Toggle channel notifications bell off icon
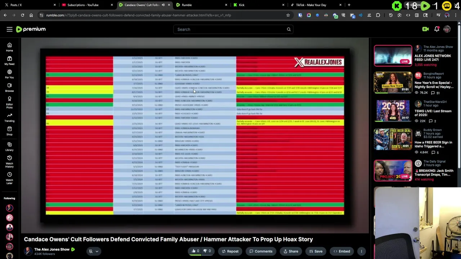 91,251
